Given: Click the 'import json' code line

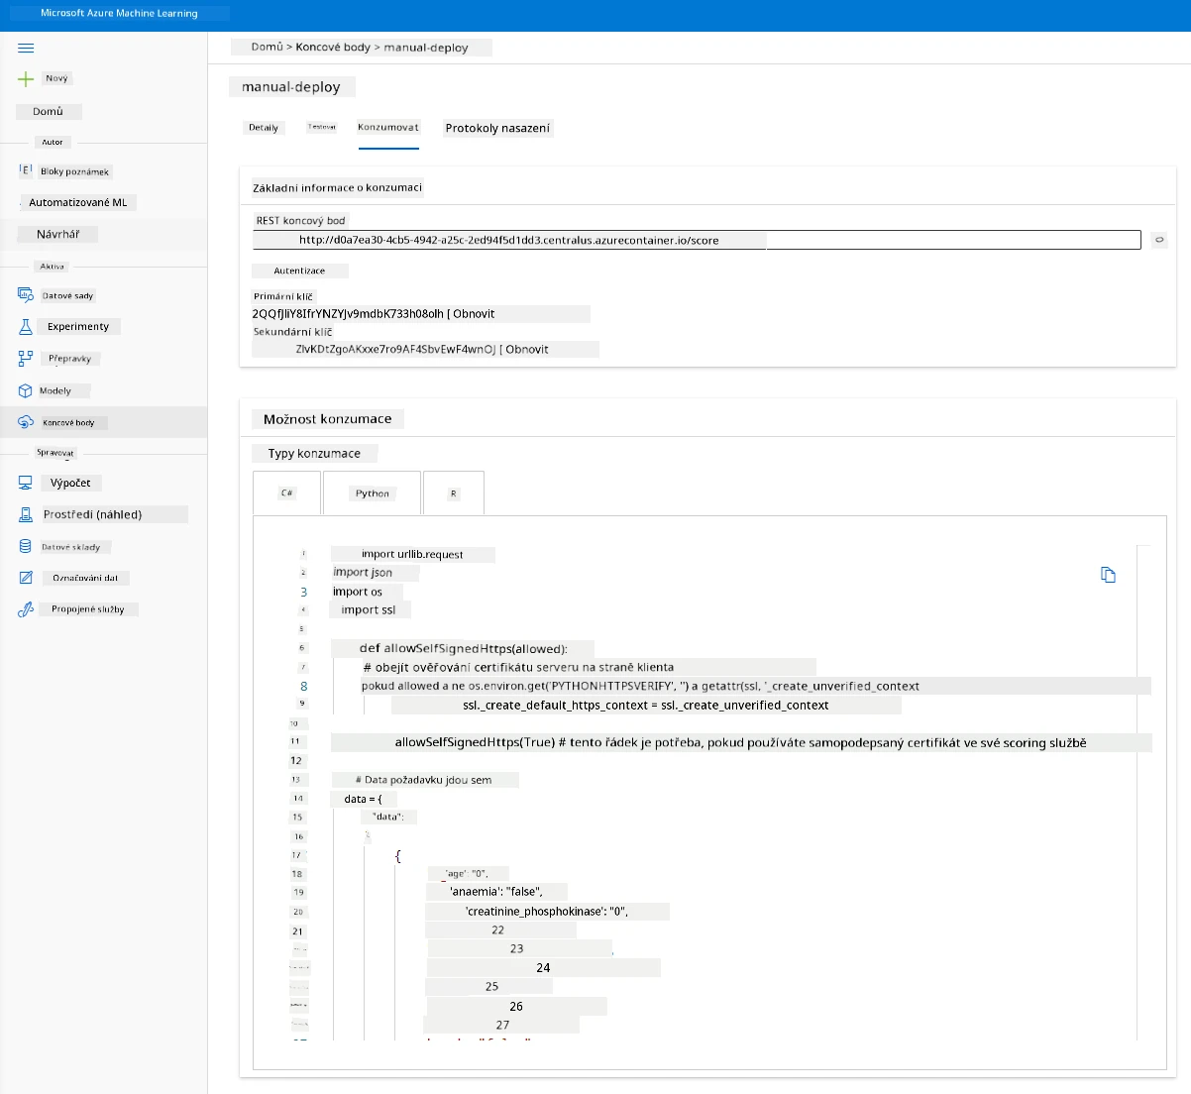Looking at the screenshot, I should [x=363, y=572].
